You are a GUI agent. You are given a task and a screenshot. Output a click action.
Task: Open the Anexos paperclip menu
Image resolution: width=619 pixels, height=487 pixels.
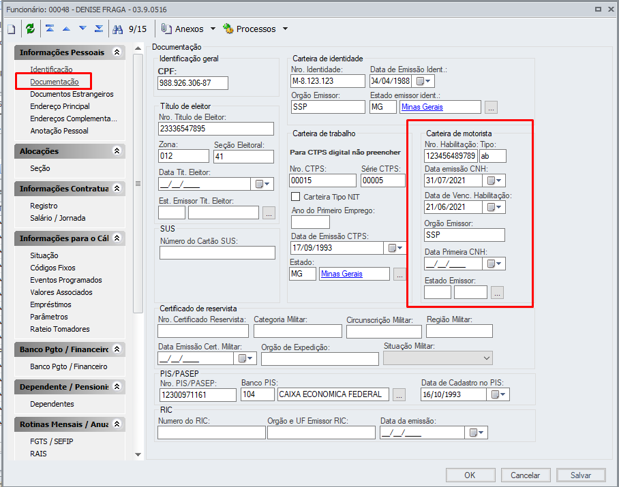click(183, 29)
